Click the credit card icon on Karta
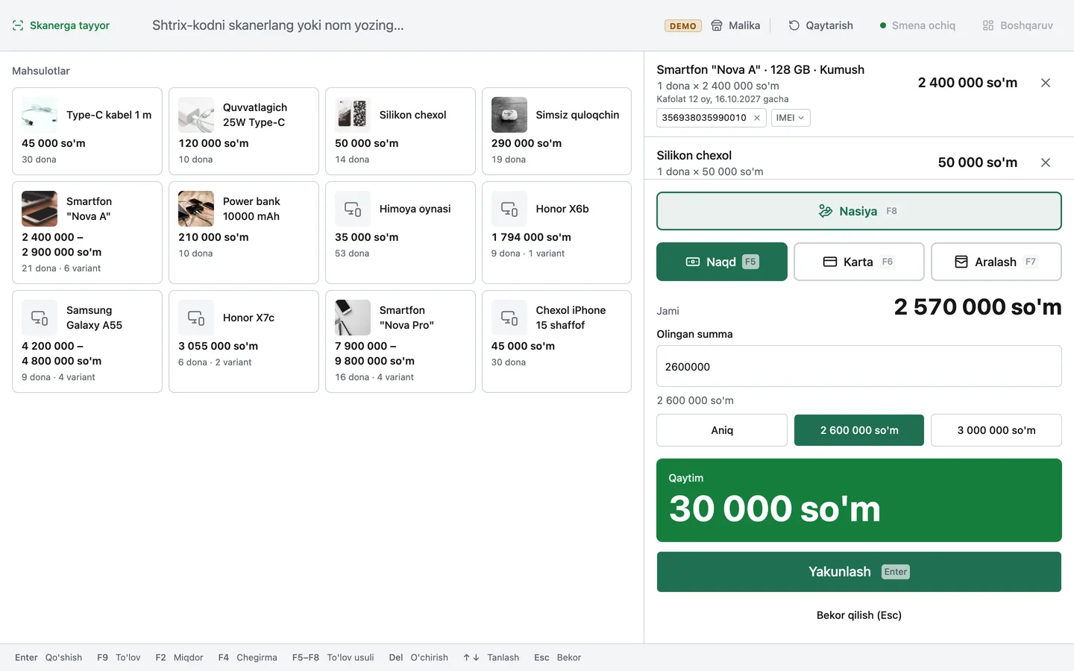 point(830,262)
